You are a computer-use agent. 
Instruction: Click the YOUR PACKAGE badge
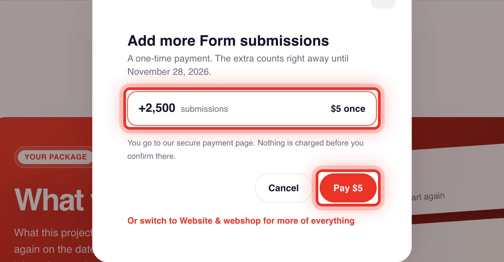coord(55,157)
